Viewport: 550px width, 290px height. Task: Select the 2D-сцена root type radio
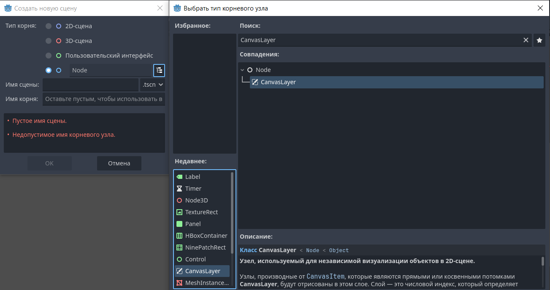[x=49, y=26]
